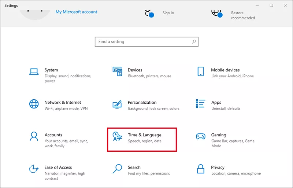Open the Apps list icon

point(200,104)
